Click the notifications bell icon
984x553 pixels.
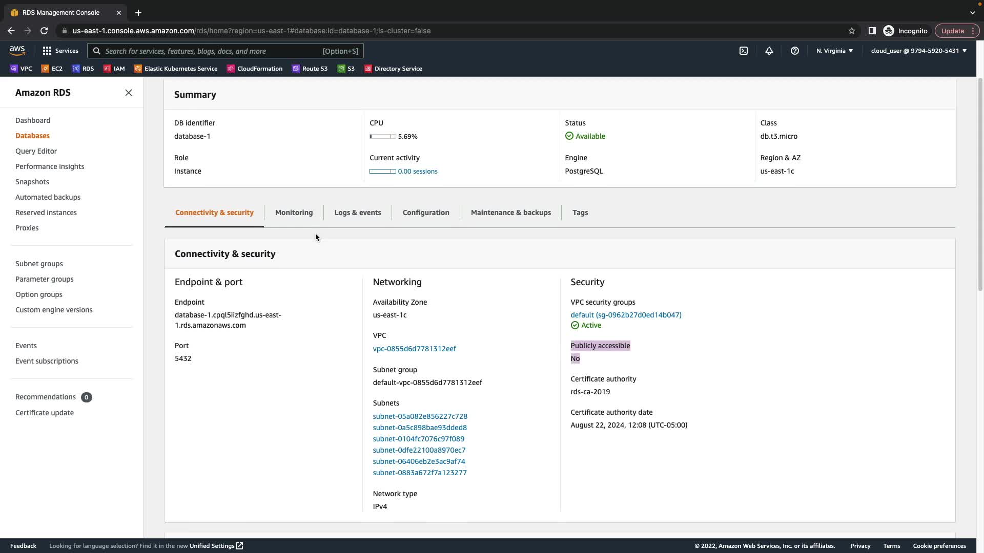[x=769, y=51]
